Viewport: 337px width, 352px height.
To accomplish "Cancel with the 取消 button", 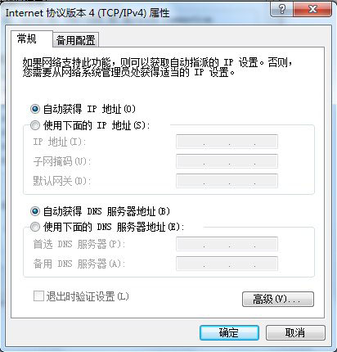I will tap(295, 332).
